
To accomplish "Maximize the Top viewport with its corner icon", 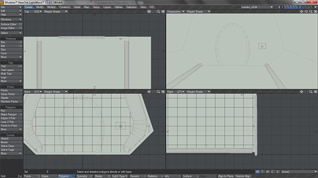I will [163, 11].
